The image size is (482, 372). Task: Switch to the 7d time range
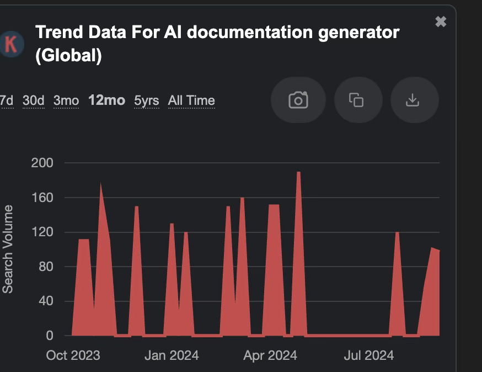coord(7,100)
